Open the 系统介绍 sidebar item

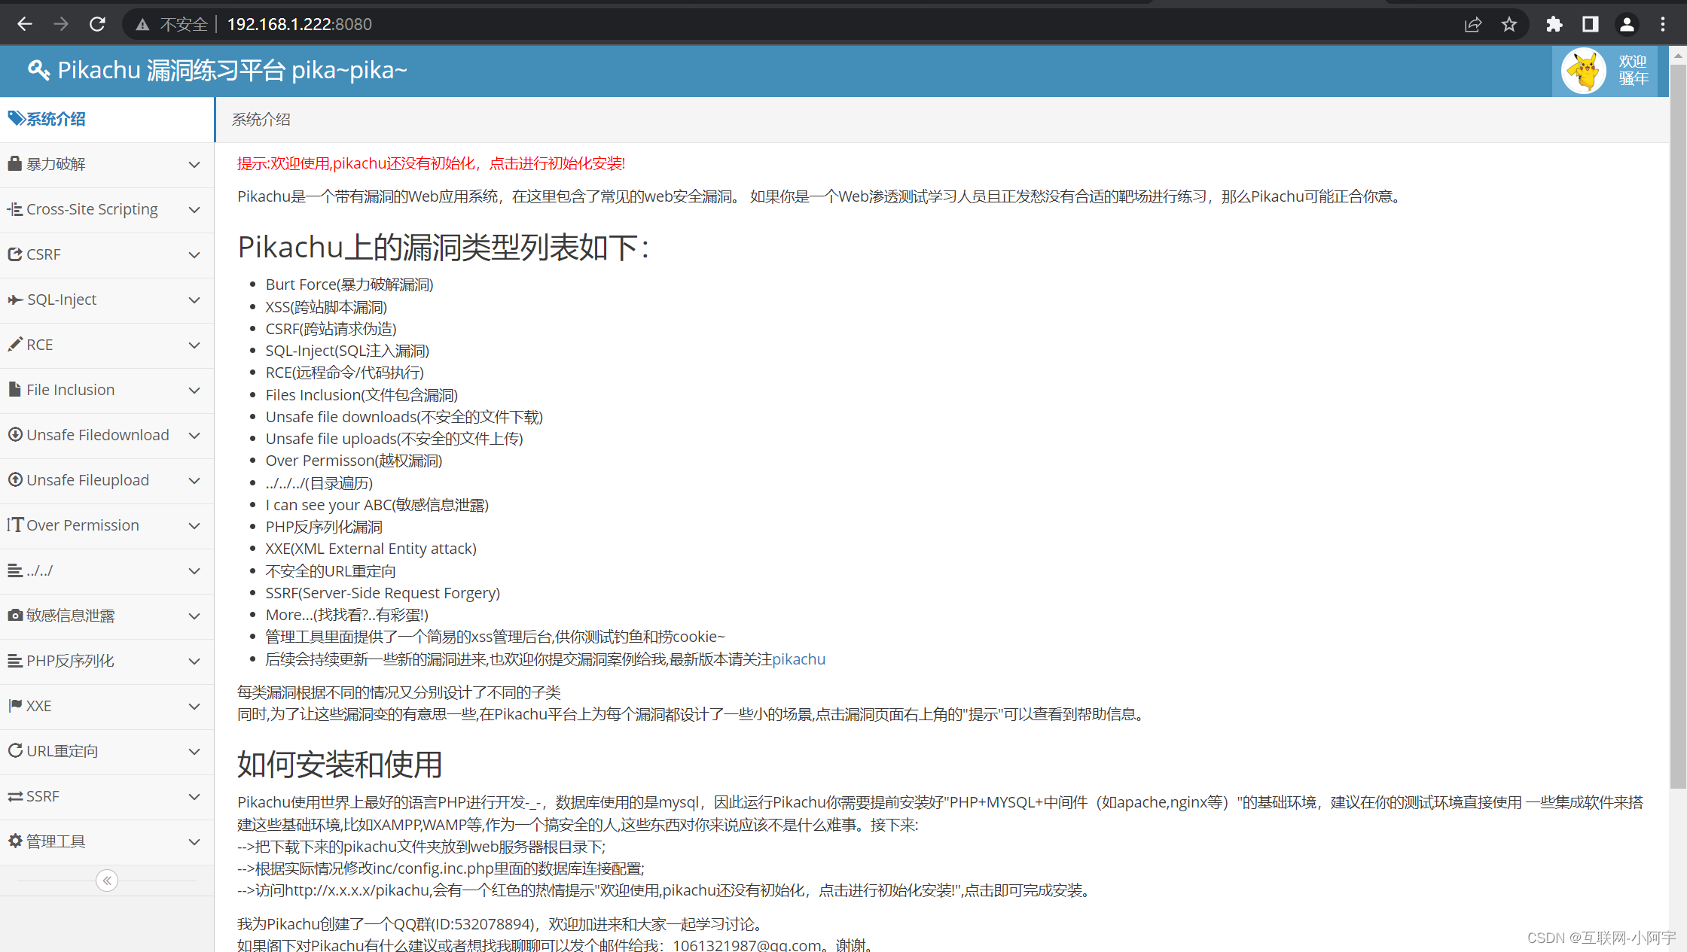[56, 119]
